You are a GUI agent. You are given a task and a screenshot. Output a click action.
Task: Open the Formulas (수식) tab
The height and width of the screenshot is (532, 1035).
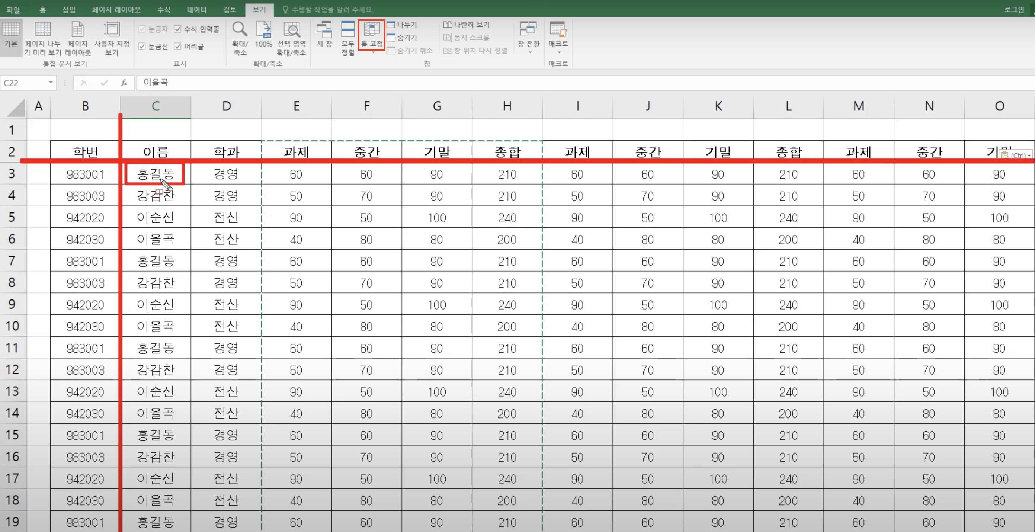(x=164, y=9)
